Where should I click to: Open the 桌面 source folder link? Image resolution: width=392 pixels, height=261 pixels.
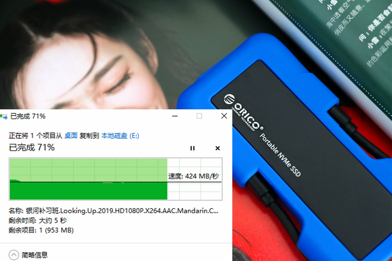(71, 136)
